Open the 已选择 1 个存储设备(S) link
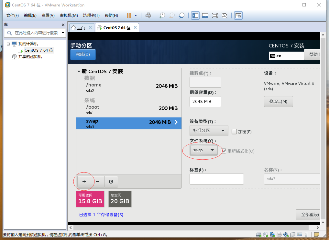Image resolution: width=329 pixels, height=240 pixels. (101, 215)
